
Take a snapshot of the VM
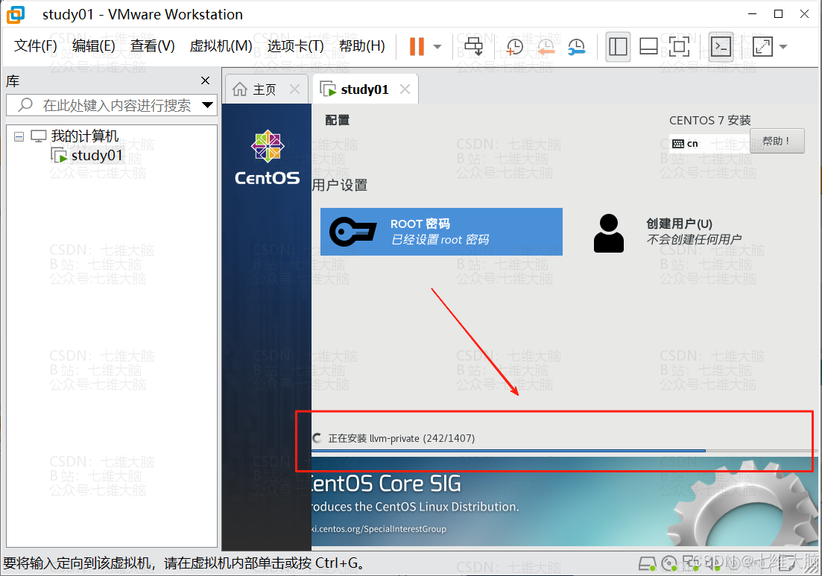[x=515, y=47]
